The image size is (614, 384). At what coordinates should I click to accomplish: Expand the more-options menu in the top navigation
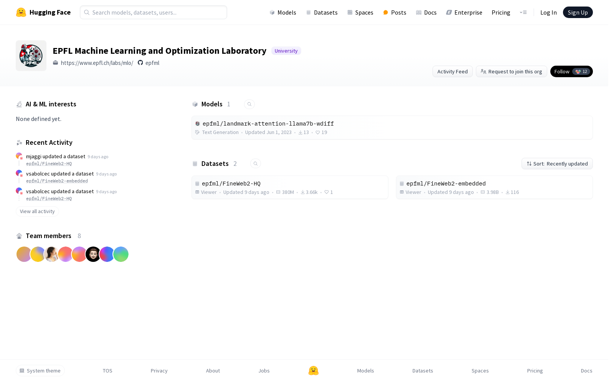(x=523, y=12)
